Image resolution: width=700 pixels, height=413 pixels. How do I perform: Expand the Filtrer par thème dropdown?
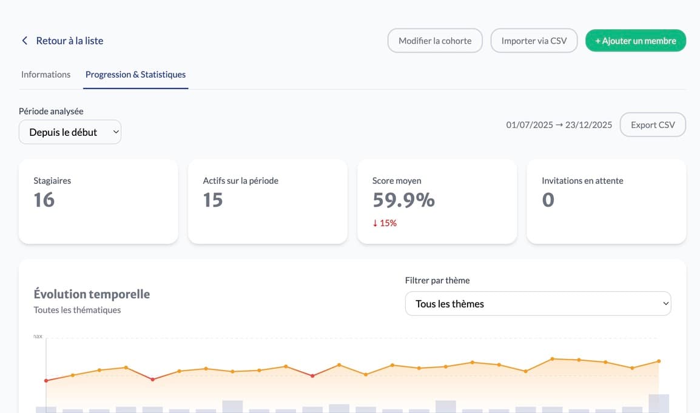tap(537, 304)
